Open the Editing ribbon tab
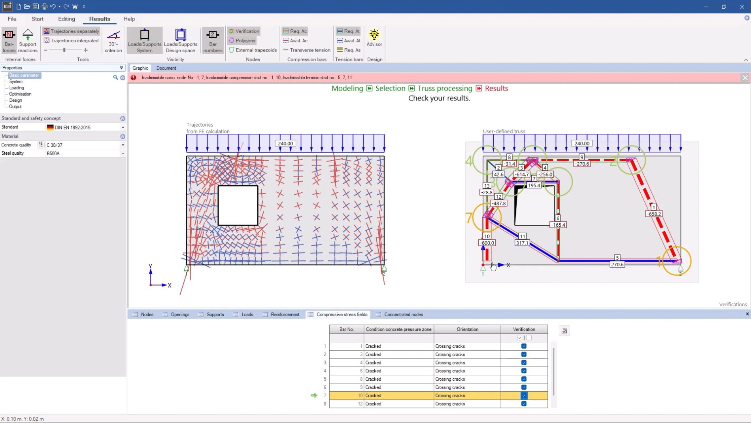This screenshot has height=423, width=751. tap(66, 19)
